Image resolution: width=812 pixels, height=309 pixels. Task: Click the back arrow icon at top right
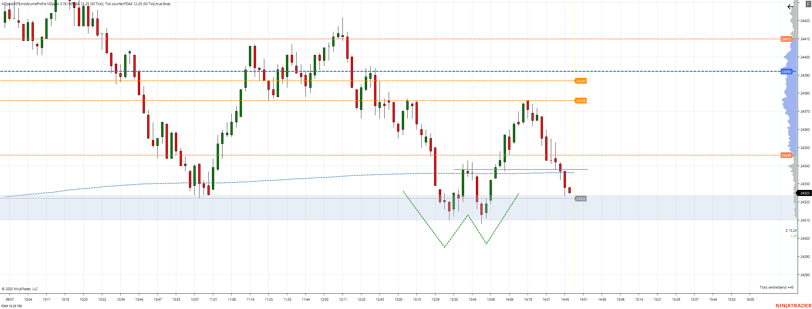(790, 7)
